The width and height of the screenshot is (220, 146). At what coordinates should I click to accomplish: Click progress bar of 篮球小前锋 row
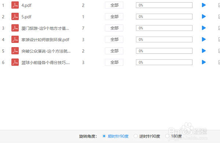pyautogui.click(x=164, y=62)
